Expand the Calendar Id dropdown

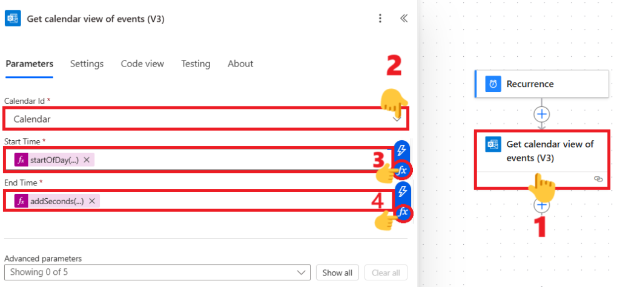397,119
